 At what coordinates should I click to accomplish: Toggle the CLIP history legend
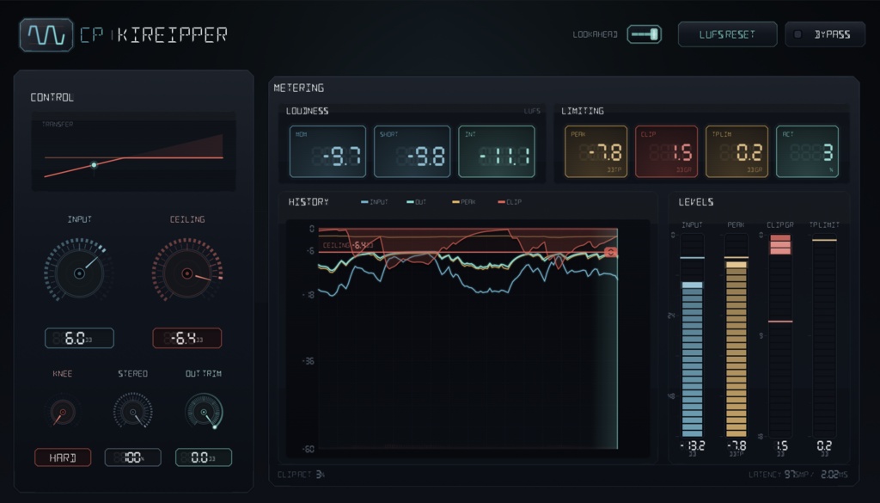coord(510,202)
